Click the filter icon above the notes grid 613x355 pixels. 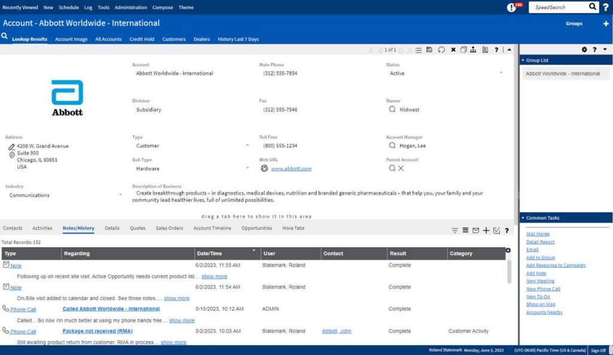[454, 230]
